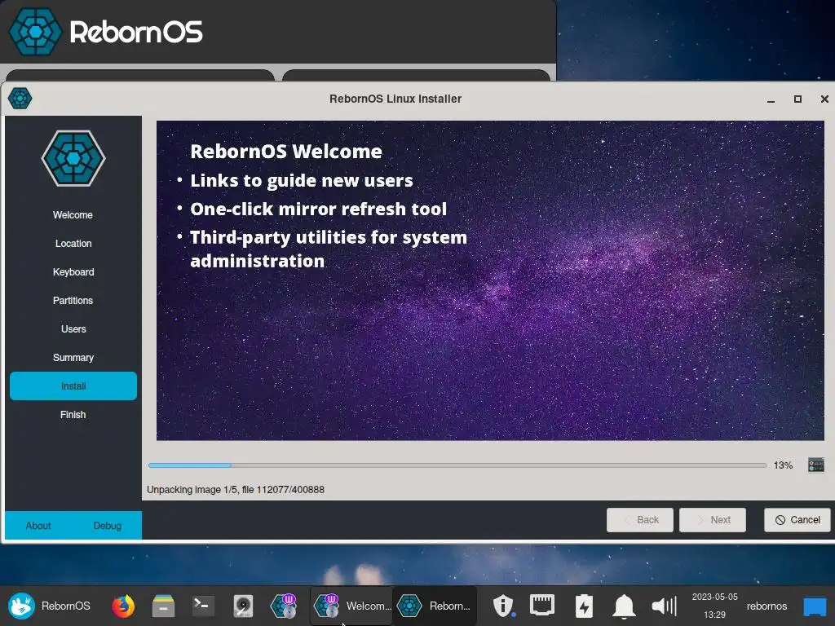Switch to the Welcome window in taskbar
The height and width of the screenshot is (626, 835).
(x=351, y=606)
